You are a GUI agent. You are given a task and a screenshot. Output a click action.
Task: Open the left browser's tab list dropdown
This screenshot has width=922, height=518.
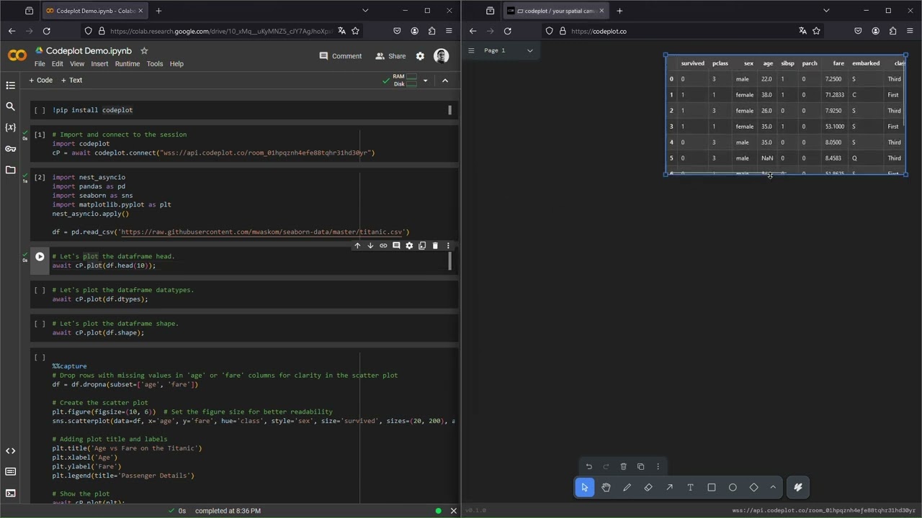[365, 11]
